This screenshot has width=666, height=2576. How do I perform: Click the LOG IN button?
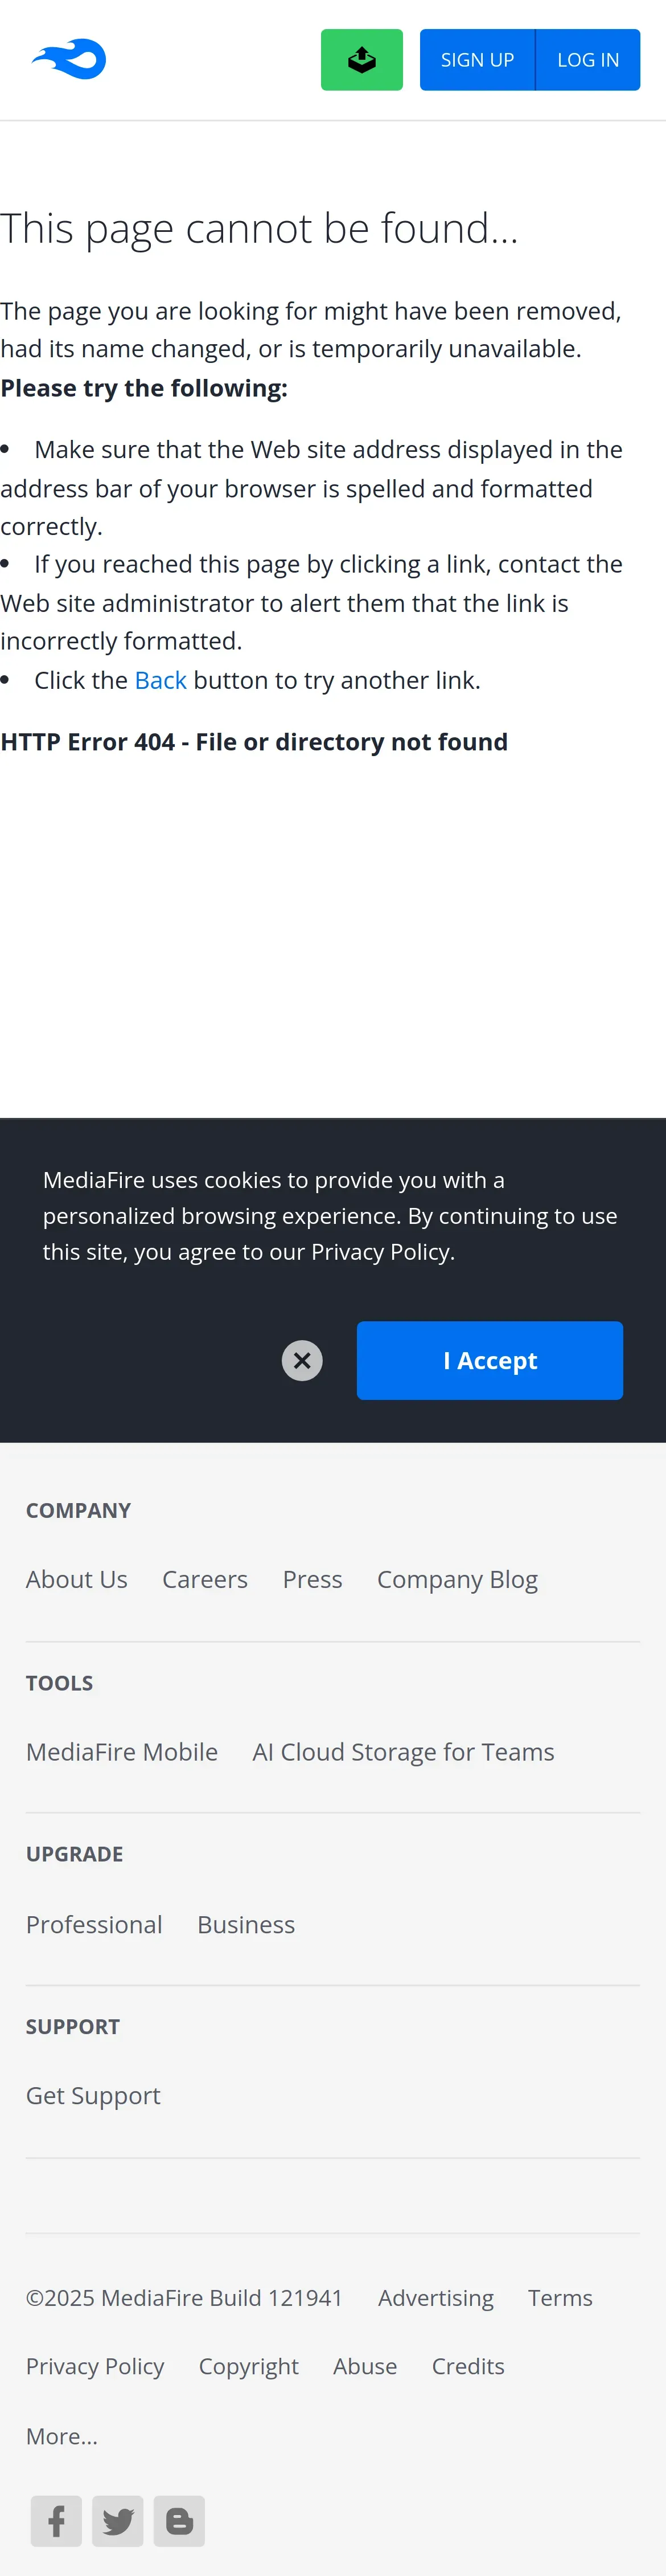click(588, 60)
